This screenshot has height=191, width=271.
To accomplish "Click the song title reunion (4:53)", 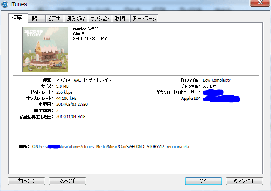I will (x=85, y=29).
